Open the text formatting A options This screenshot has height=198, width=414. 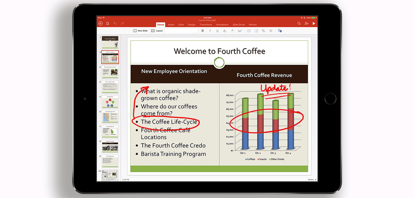click(x=225, y=31)
